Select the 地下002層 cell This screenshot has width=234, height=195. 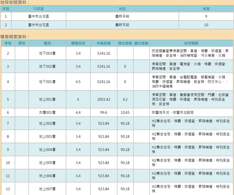coord(47,66)
